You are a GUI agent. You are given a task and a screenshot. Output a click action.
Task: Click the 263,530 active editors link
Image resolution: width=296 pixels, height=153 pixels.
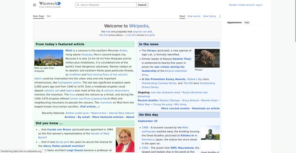click(104, 35)
